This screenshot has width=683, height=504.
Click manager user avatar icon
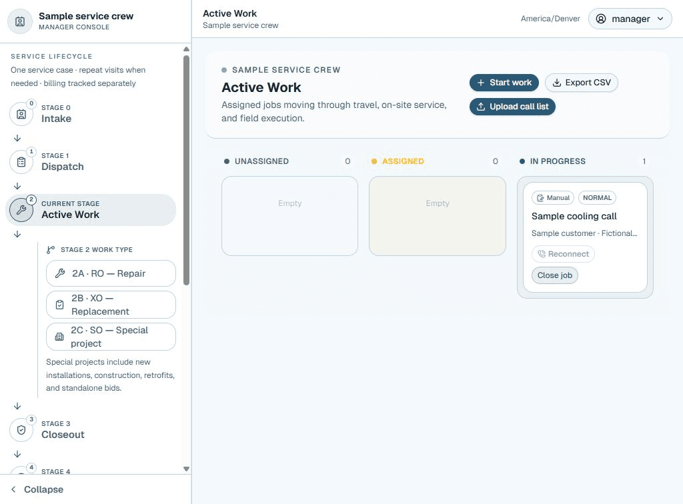(601, 19)
